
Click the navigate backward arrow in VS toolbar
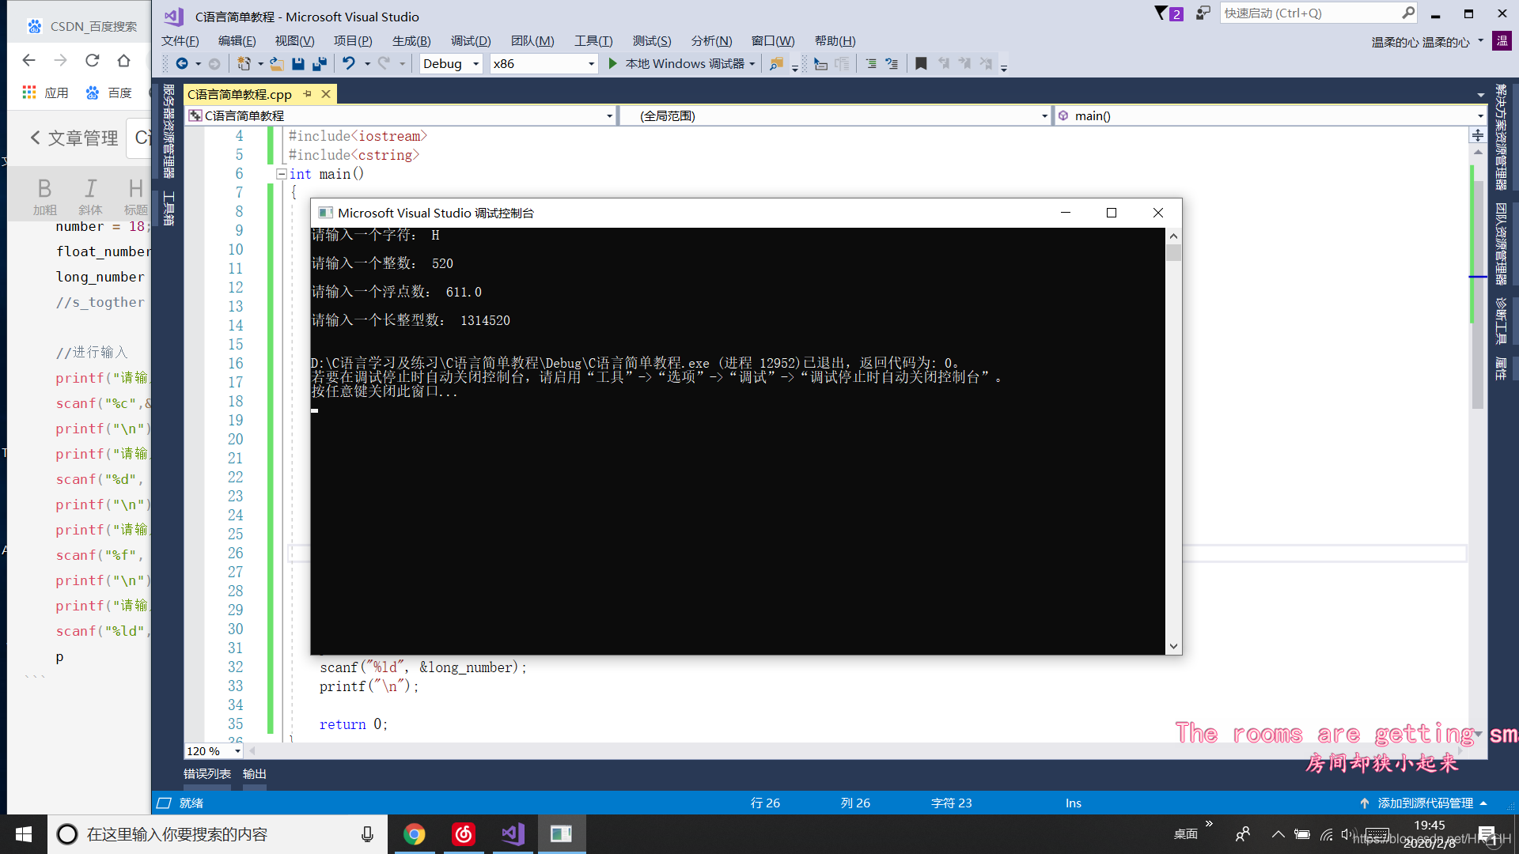[x=182, y=63]
